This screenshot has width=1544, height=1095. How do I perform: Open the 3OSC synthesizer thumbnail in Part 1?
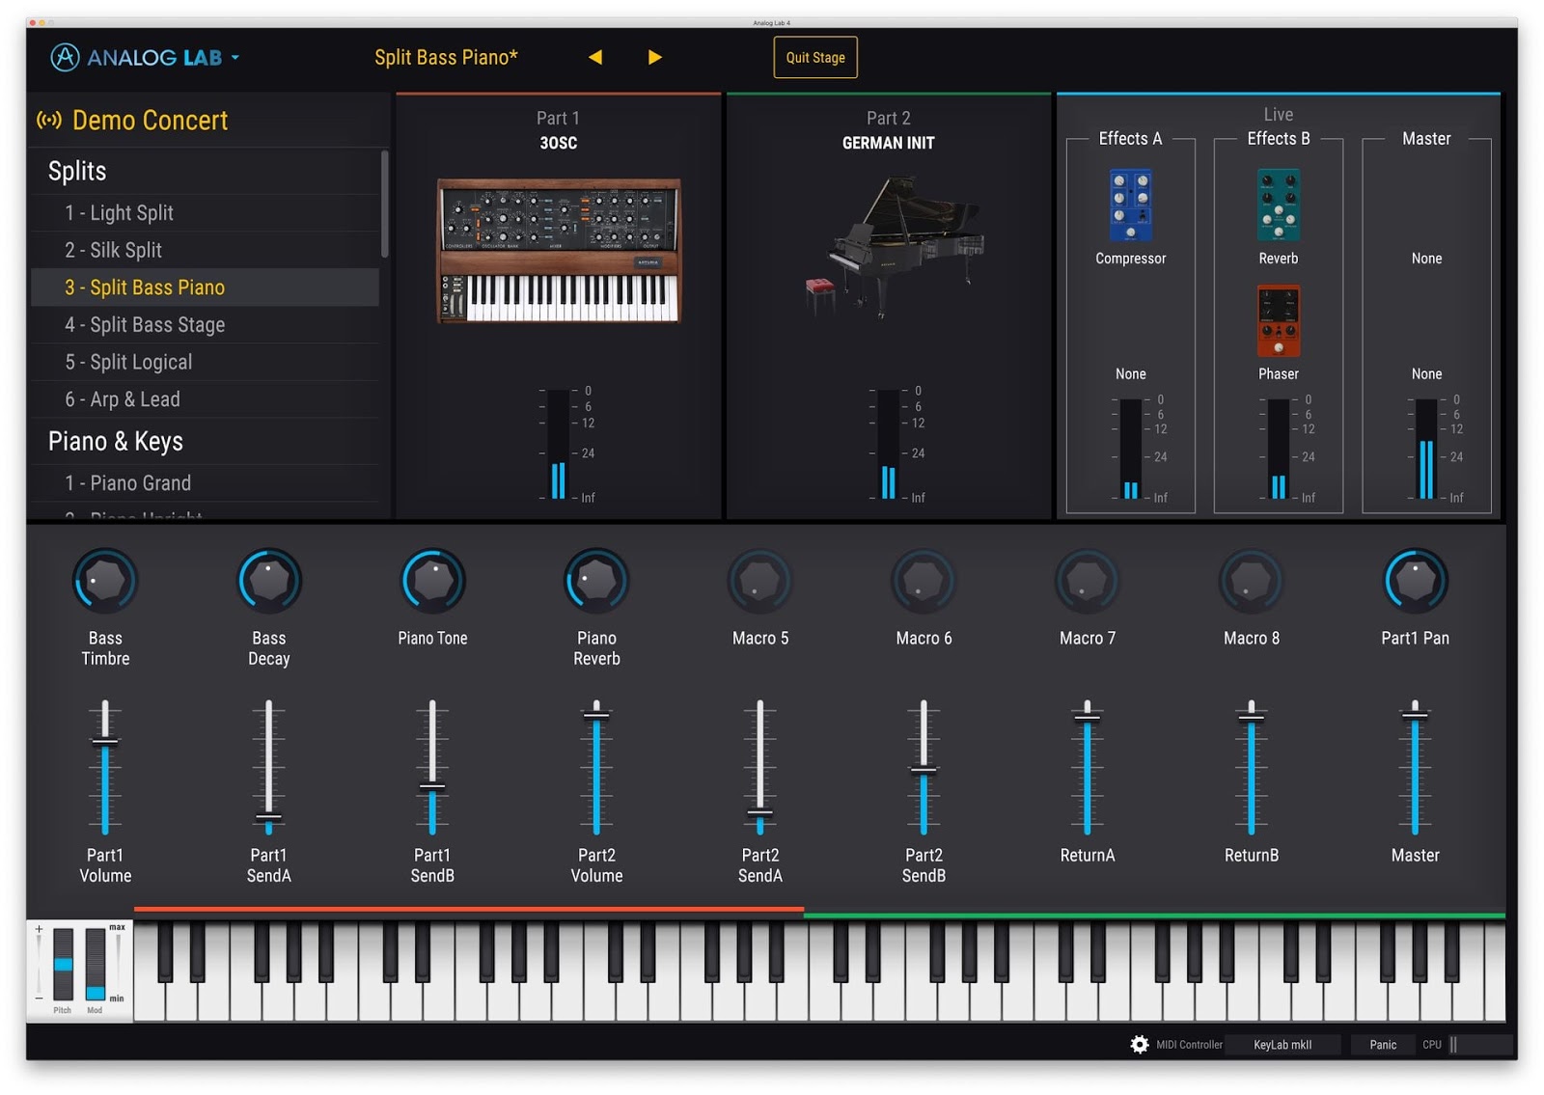(x=559, y=250)
